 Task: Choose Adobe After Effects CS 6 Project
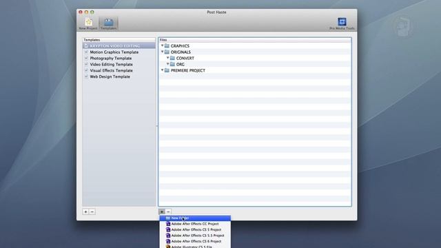pos(195,241)
